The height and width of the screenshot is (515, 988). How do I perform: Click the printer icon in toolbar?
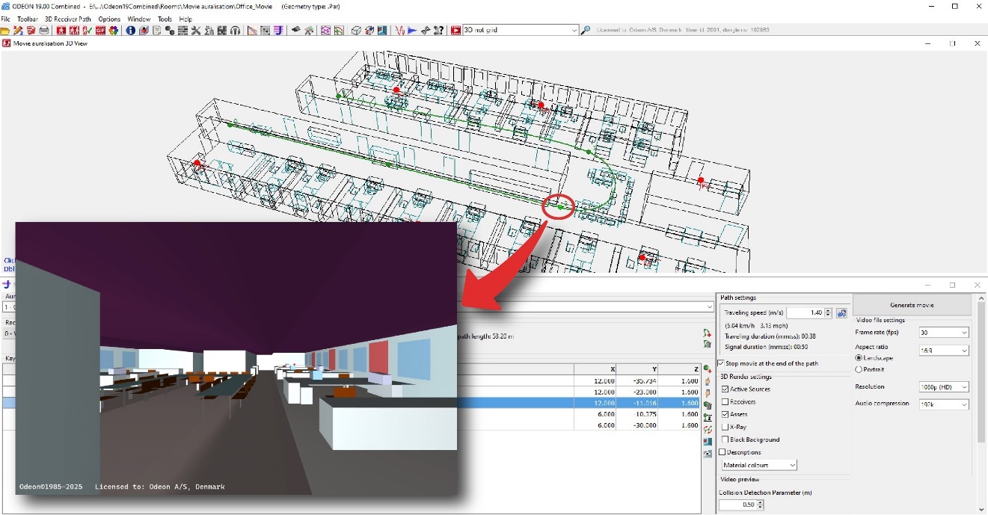tap(43, 31)
